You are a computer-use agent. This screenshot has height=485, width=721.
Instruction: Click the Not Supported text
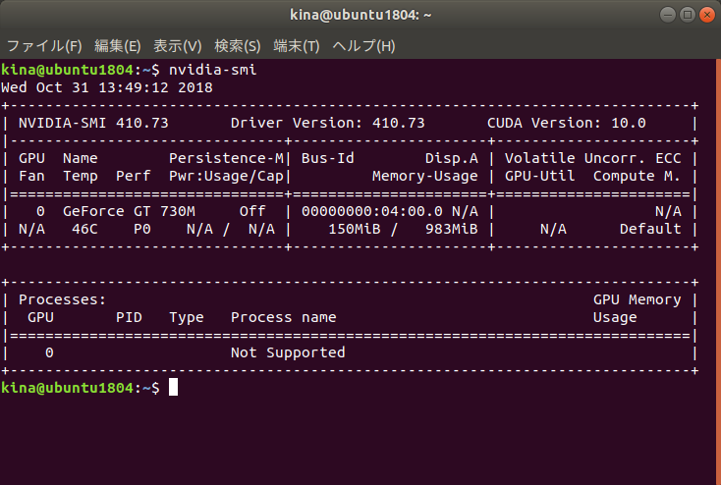click(x=288, y=352)
